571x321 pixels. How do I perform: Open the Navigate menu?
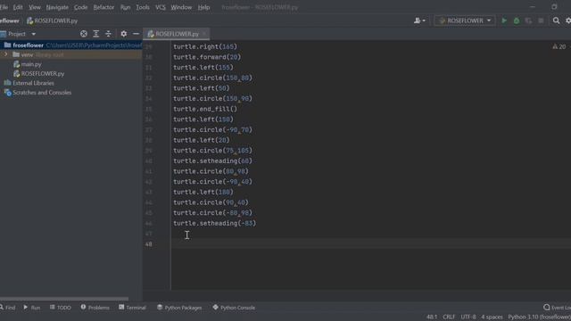57,7
